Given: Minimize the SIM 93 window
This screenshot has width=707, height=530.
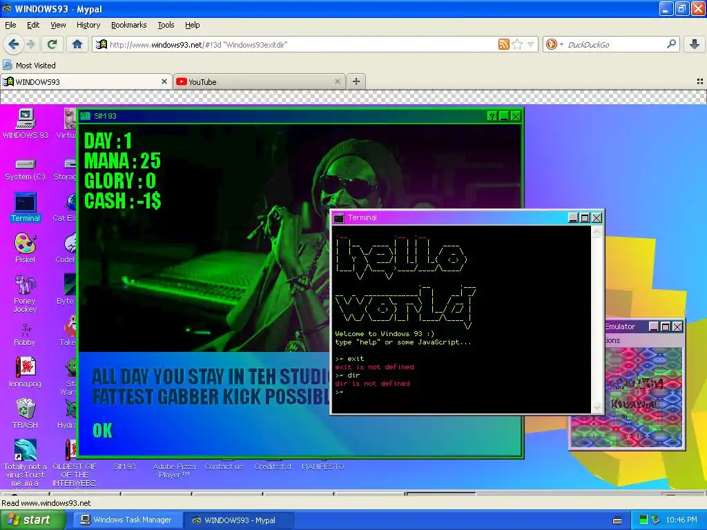Looking at the screenshot, I should pyautogui.click(x=503, y=116).
